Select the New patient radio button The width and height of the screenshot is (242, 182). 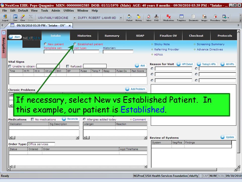[x=45, y=44]
